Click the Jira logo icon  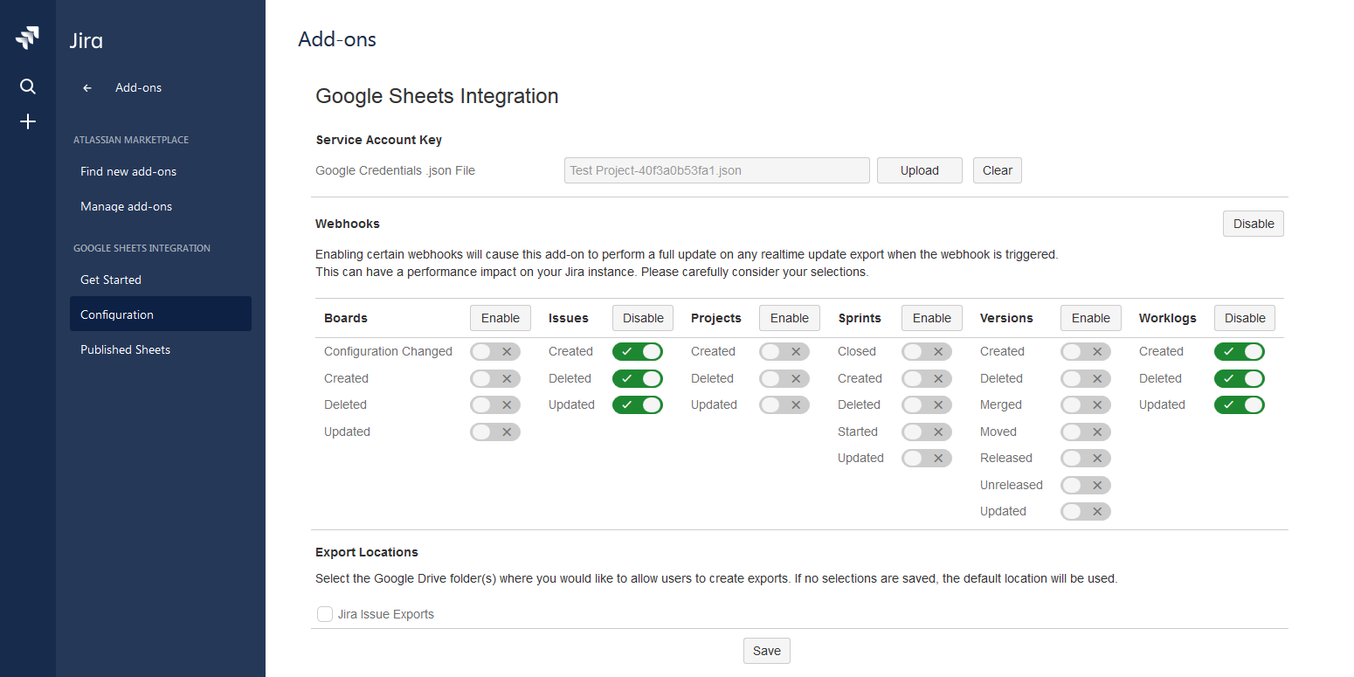(28, 38)
